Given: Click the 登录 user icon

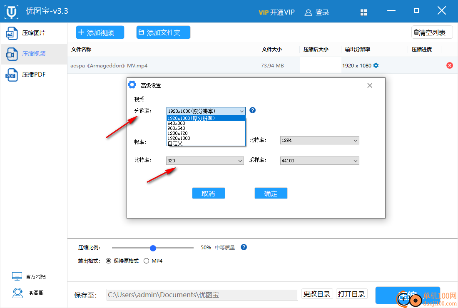Looking at the screenshot, I should click(308, 12).
